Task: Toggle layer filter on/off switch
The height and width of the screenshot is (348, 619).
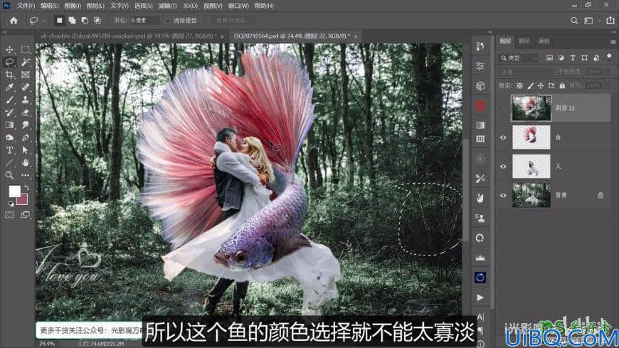Action: pos(610,57)
